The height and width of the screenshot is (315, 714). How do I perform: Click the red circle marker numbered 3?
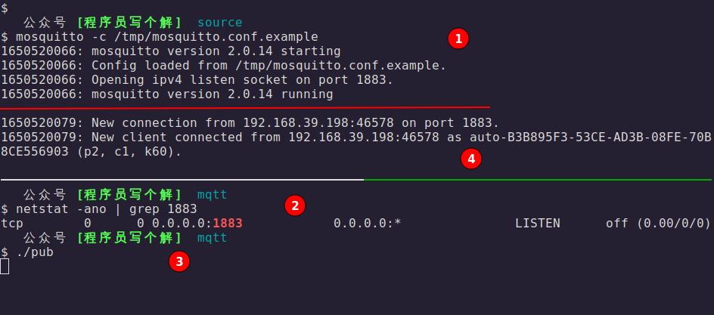pyautogui.click(x=178, y=261)
